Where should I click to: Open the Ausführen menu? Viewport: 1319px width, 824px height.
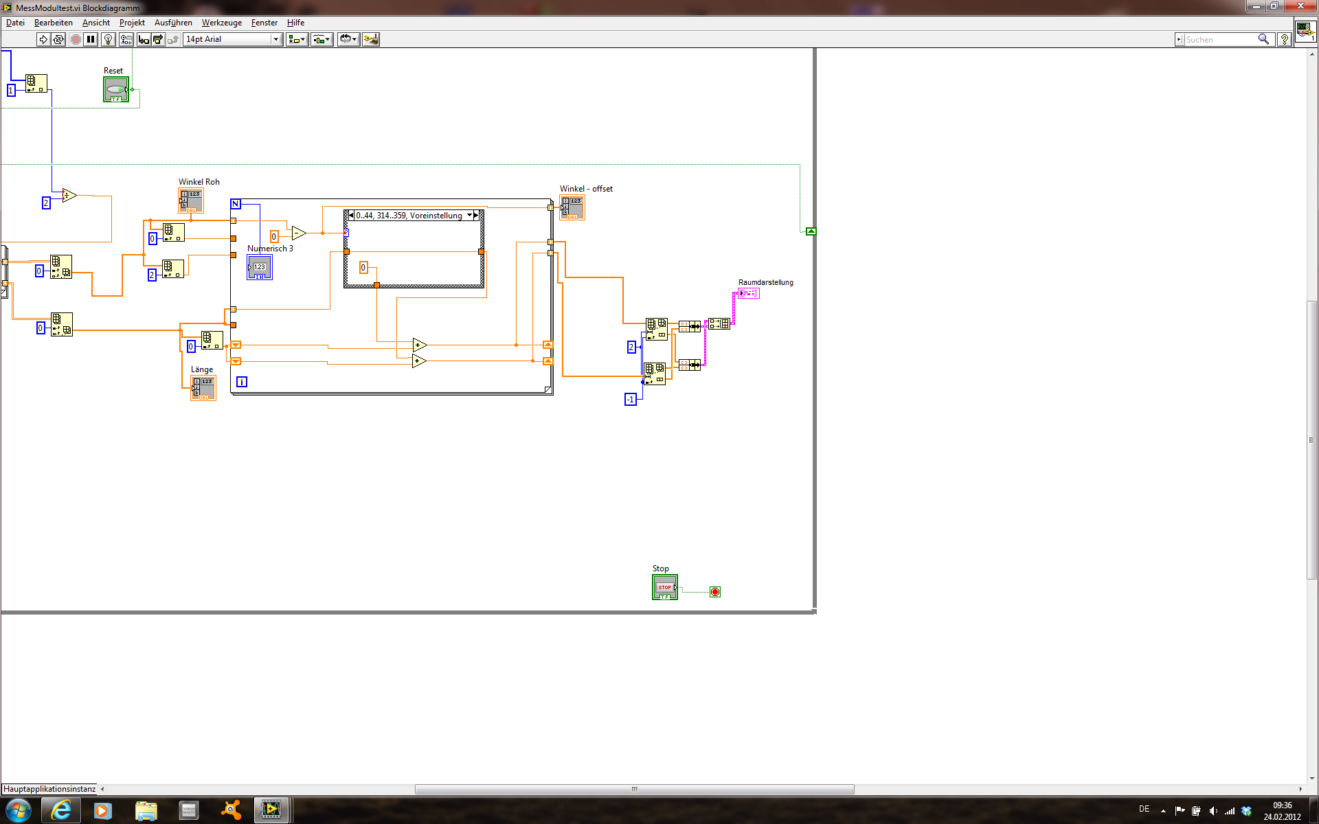coord(173,23)
